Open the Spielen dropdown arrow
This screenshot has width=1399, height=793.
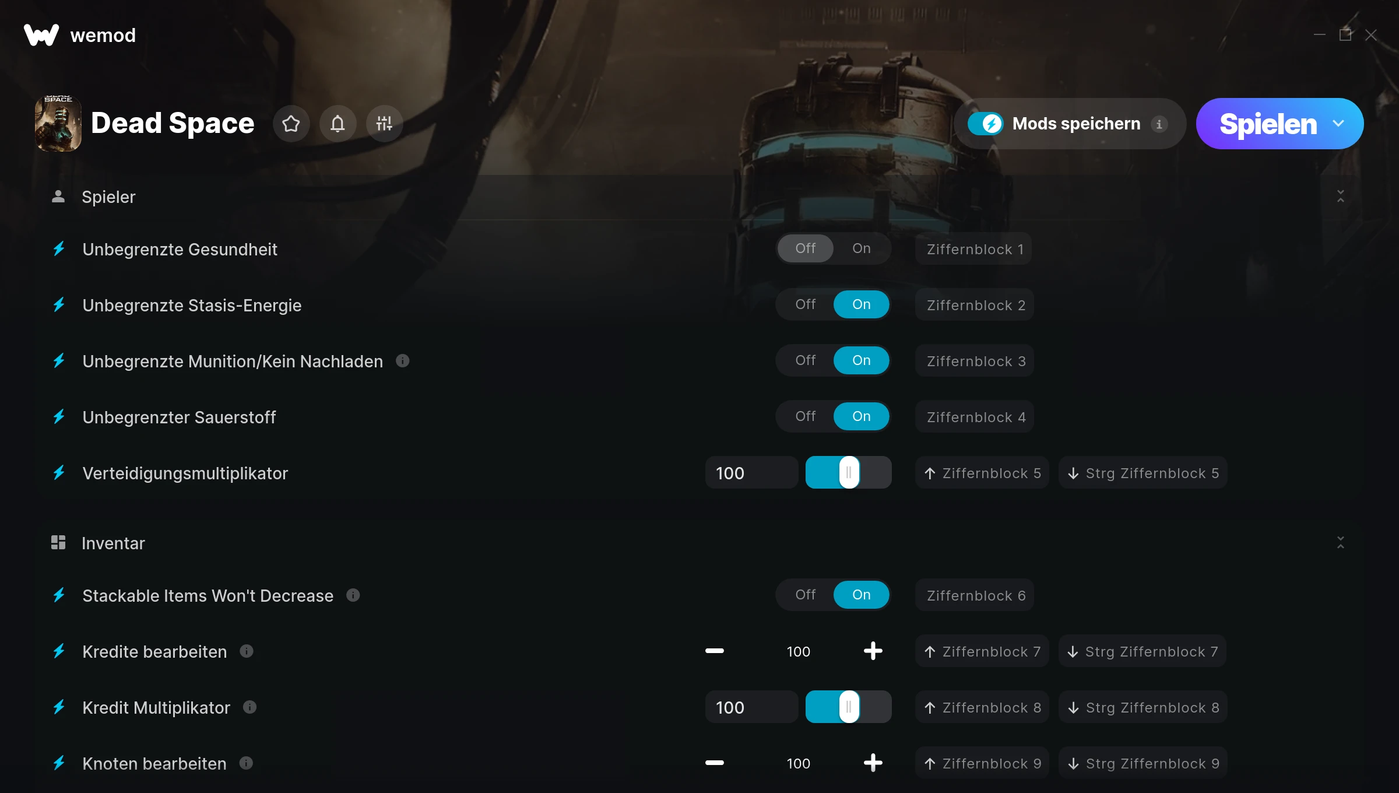pyautogui.click(x=1338, y=124)
